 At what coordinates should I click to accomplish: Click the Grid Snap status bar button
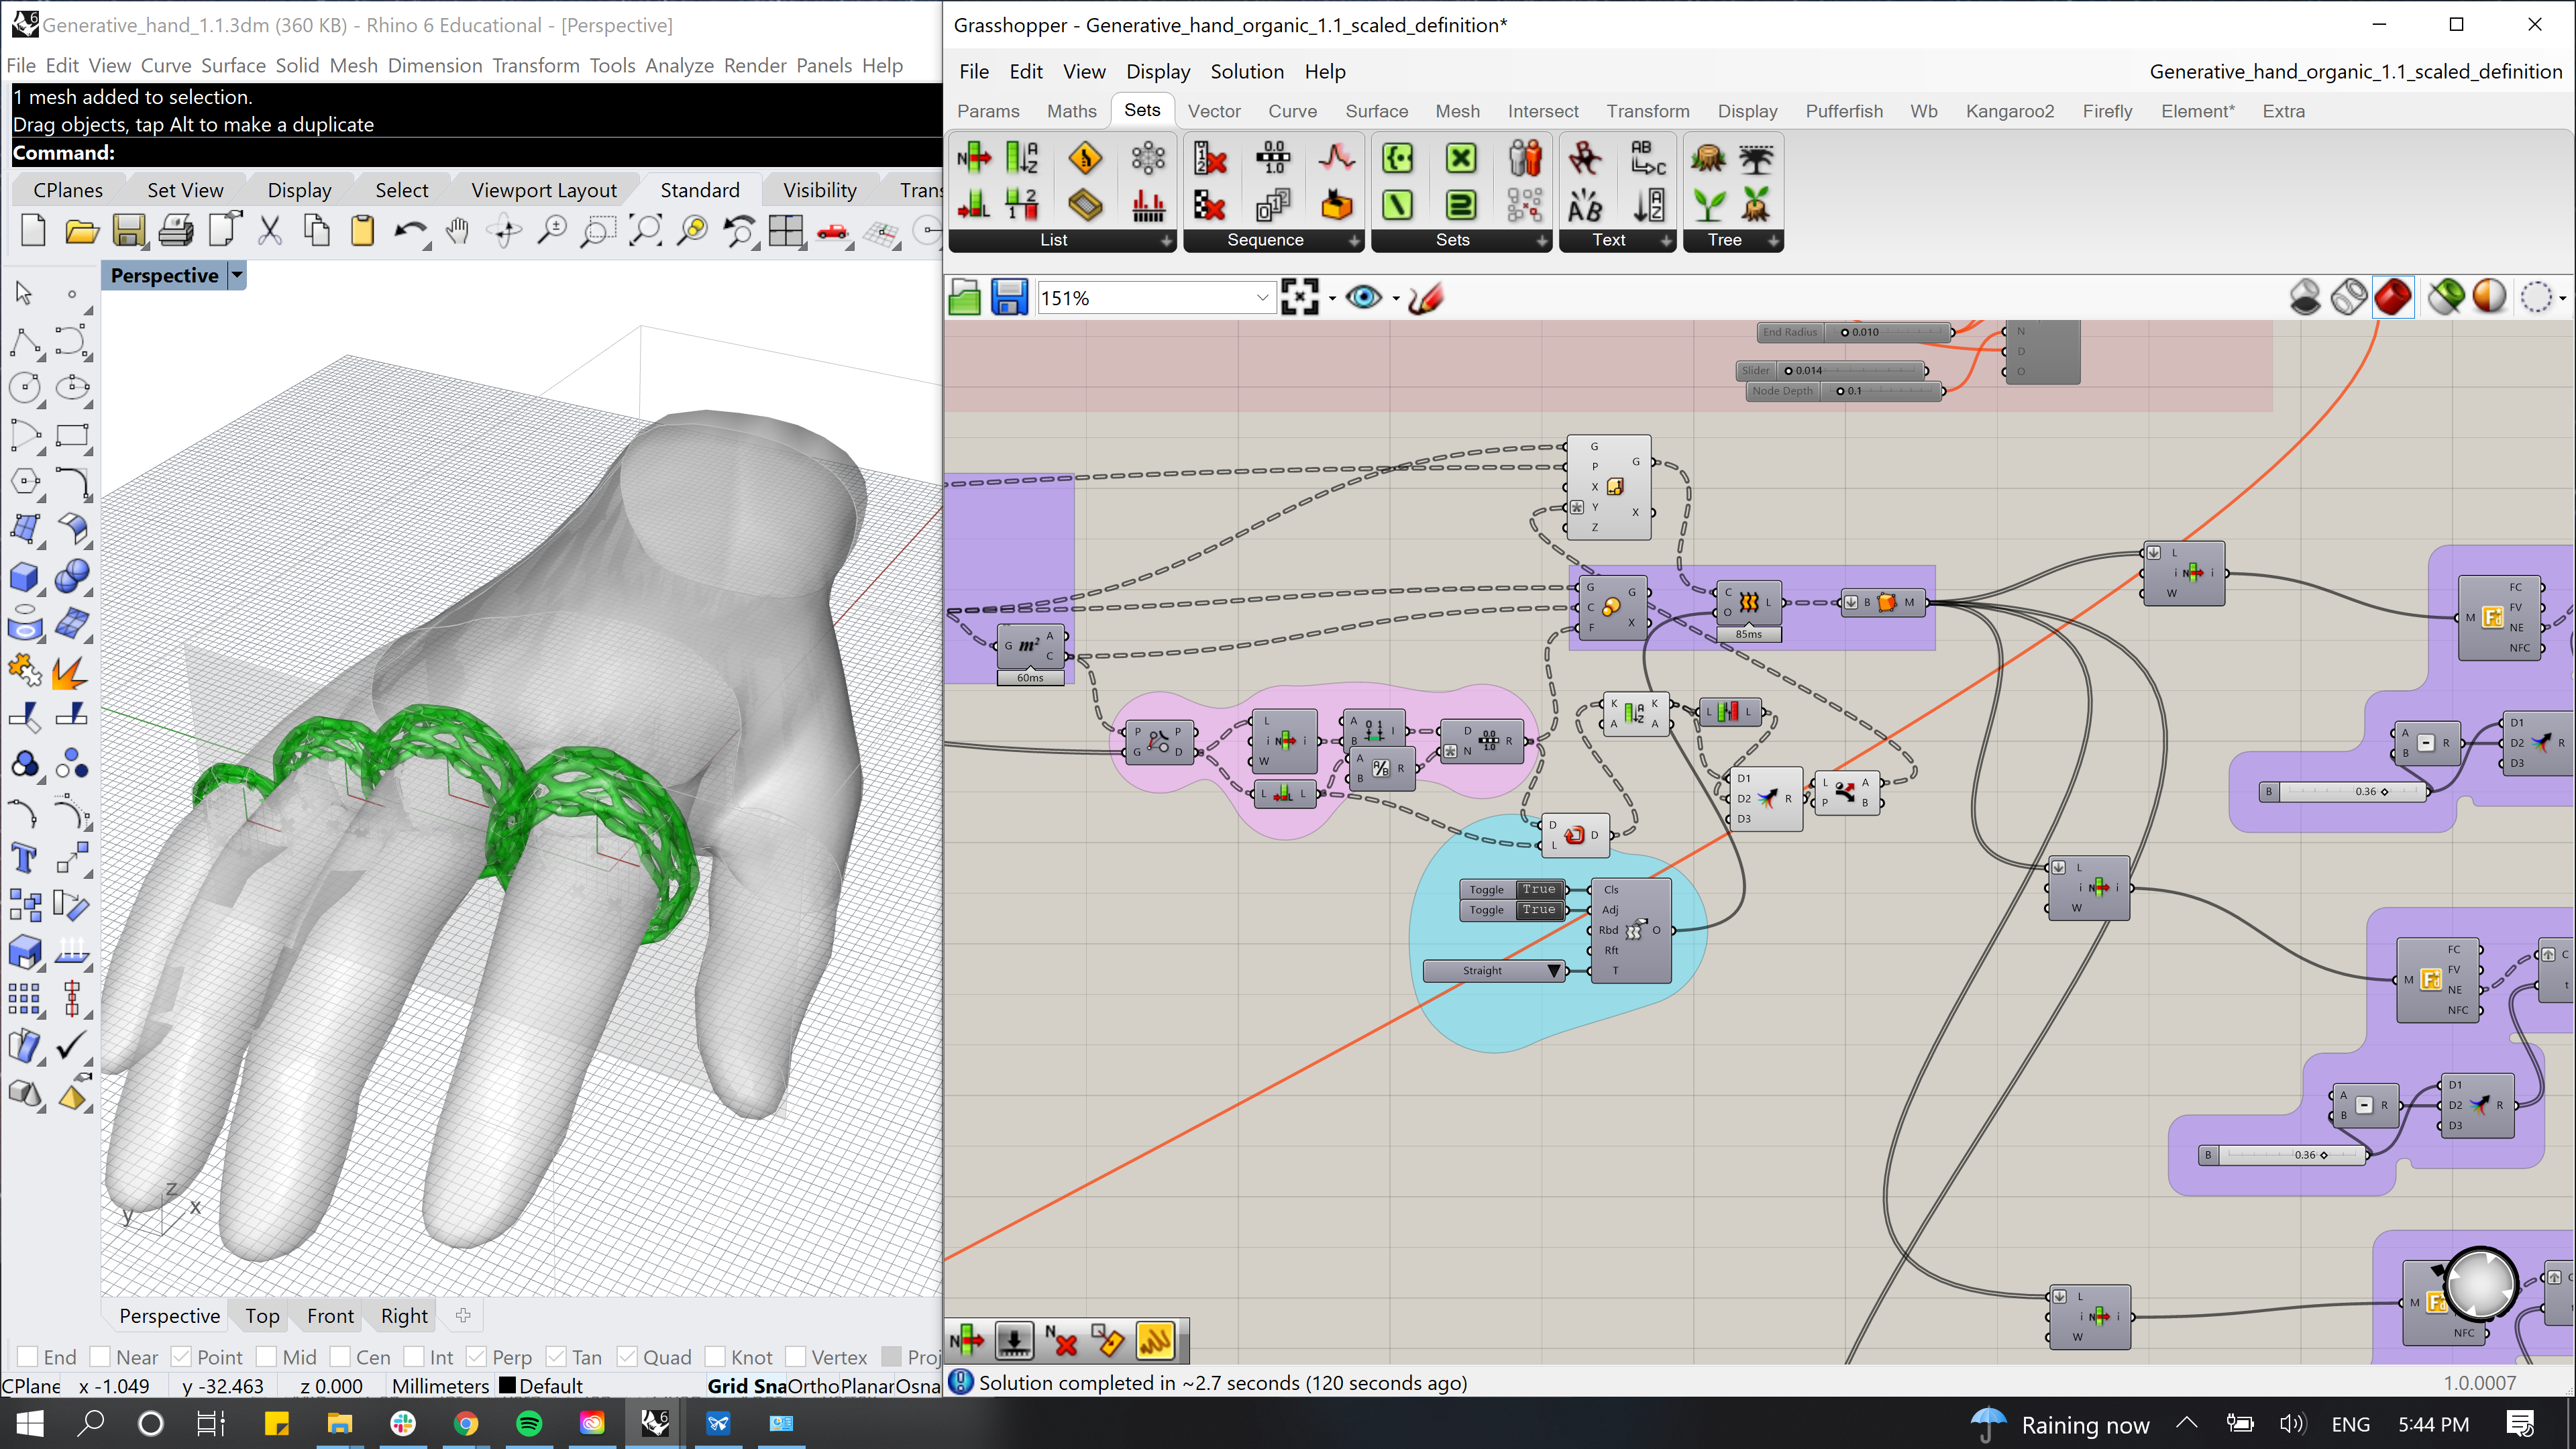coord(747,1385)
